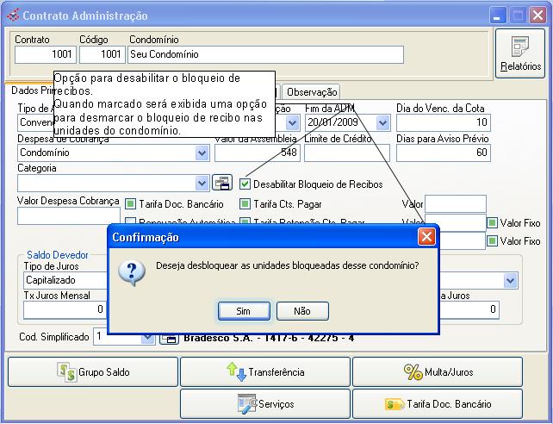
Task: Open the Fim da ADM date picker
Action: pos(382,122)
